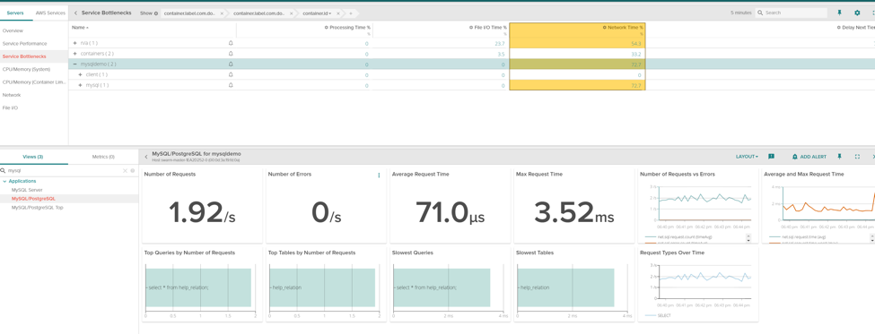This screenshot has height=334, width=875.
Task: Remove the second container.label.com.do grouping chip
Action: click(x=293, y=13)
